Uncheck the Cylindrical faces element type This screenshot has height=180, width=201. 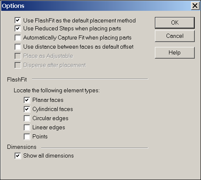point(27,109)
